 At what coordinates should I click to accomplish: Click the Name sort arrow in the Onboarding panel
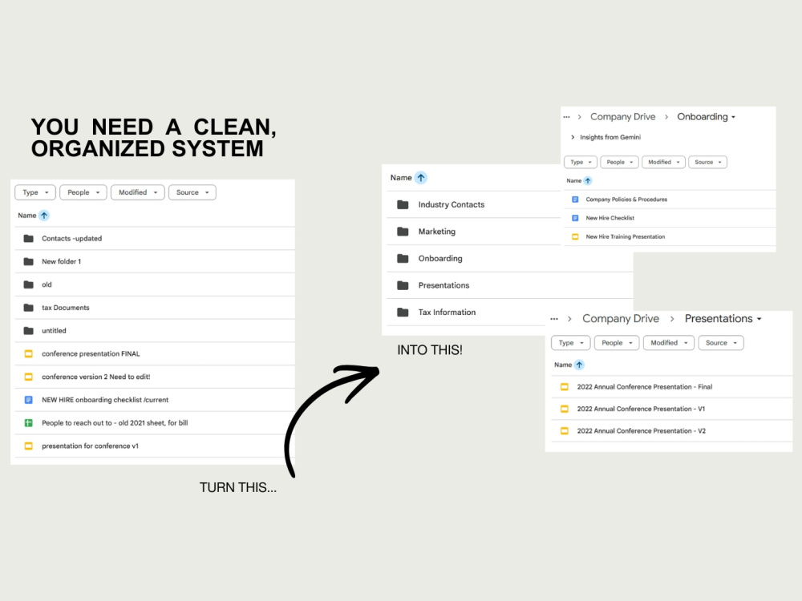tap(588, 181)
